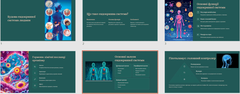
Task: Click the "Водно-сольовий баланс" text on slide 3
Action: [208, 19]
